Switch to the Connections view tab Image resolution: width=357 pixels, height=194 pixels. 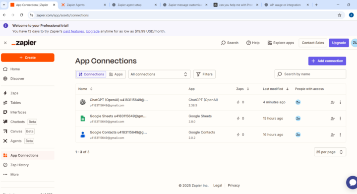tap(91, 74)
